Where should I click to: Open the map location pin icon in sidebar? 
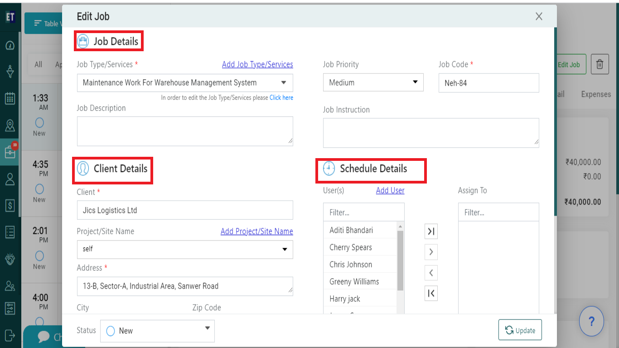pyautogui.click(x=10, y=126)
